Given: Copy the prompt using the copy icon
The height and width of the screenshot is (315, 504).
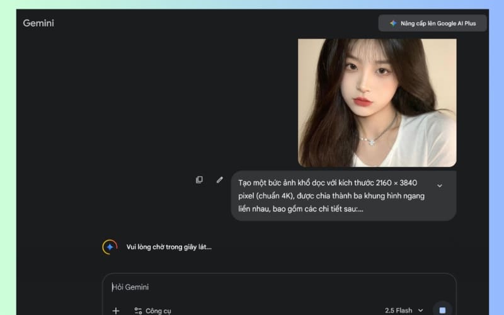Looking at the screenshot, I should pyautogui.click(x=199, y=180).
